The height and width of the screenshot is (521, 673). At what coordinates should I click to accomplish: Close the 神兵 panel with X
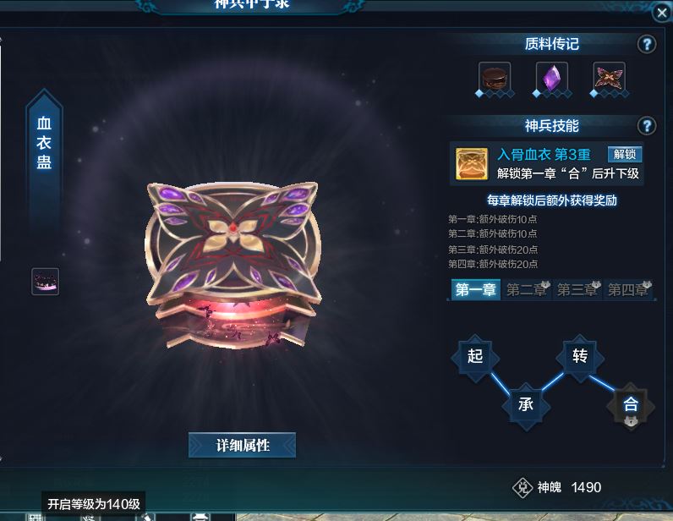coord(662,13)
